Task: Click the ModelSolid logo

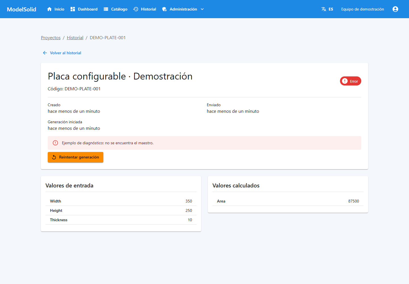Action: point(22,9)
